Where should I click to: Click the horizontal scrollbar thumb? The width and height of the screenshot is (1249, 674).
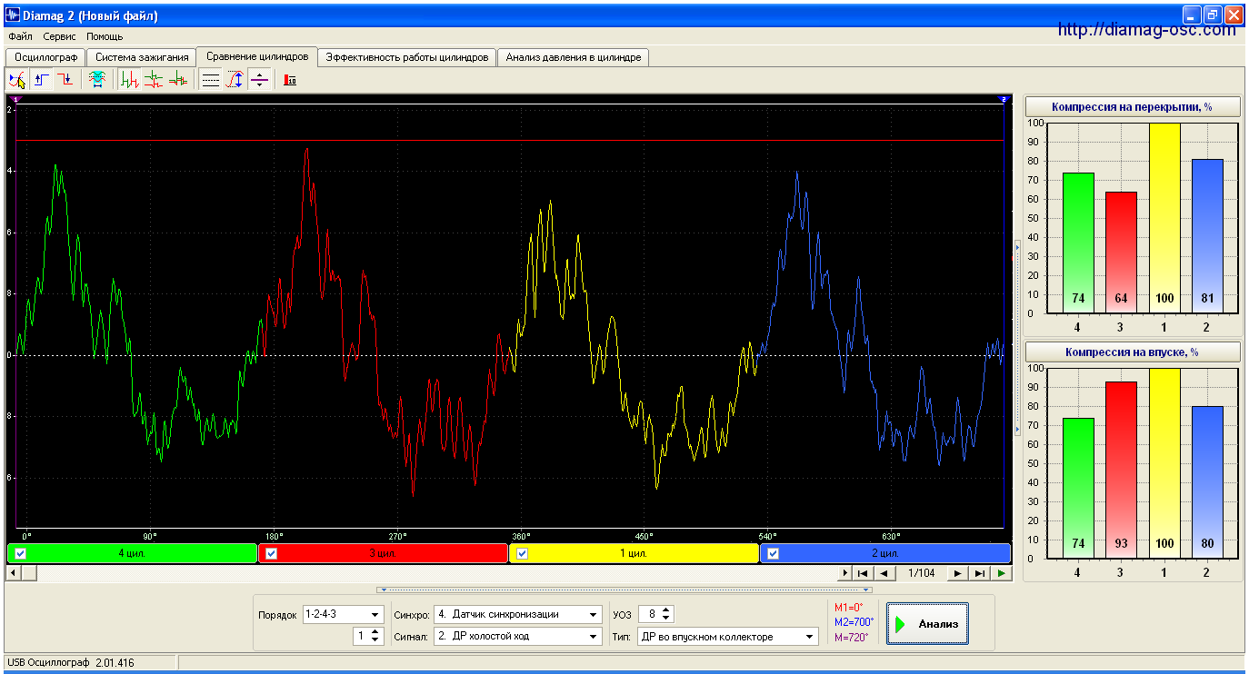point(28,573)
